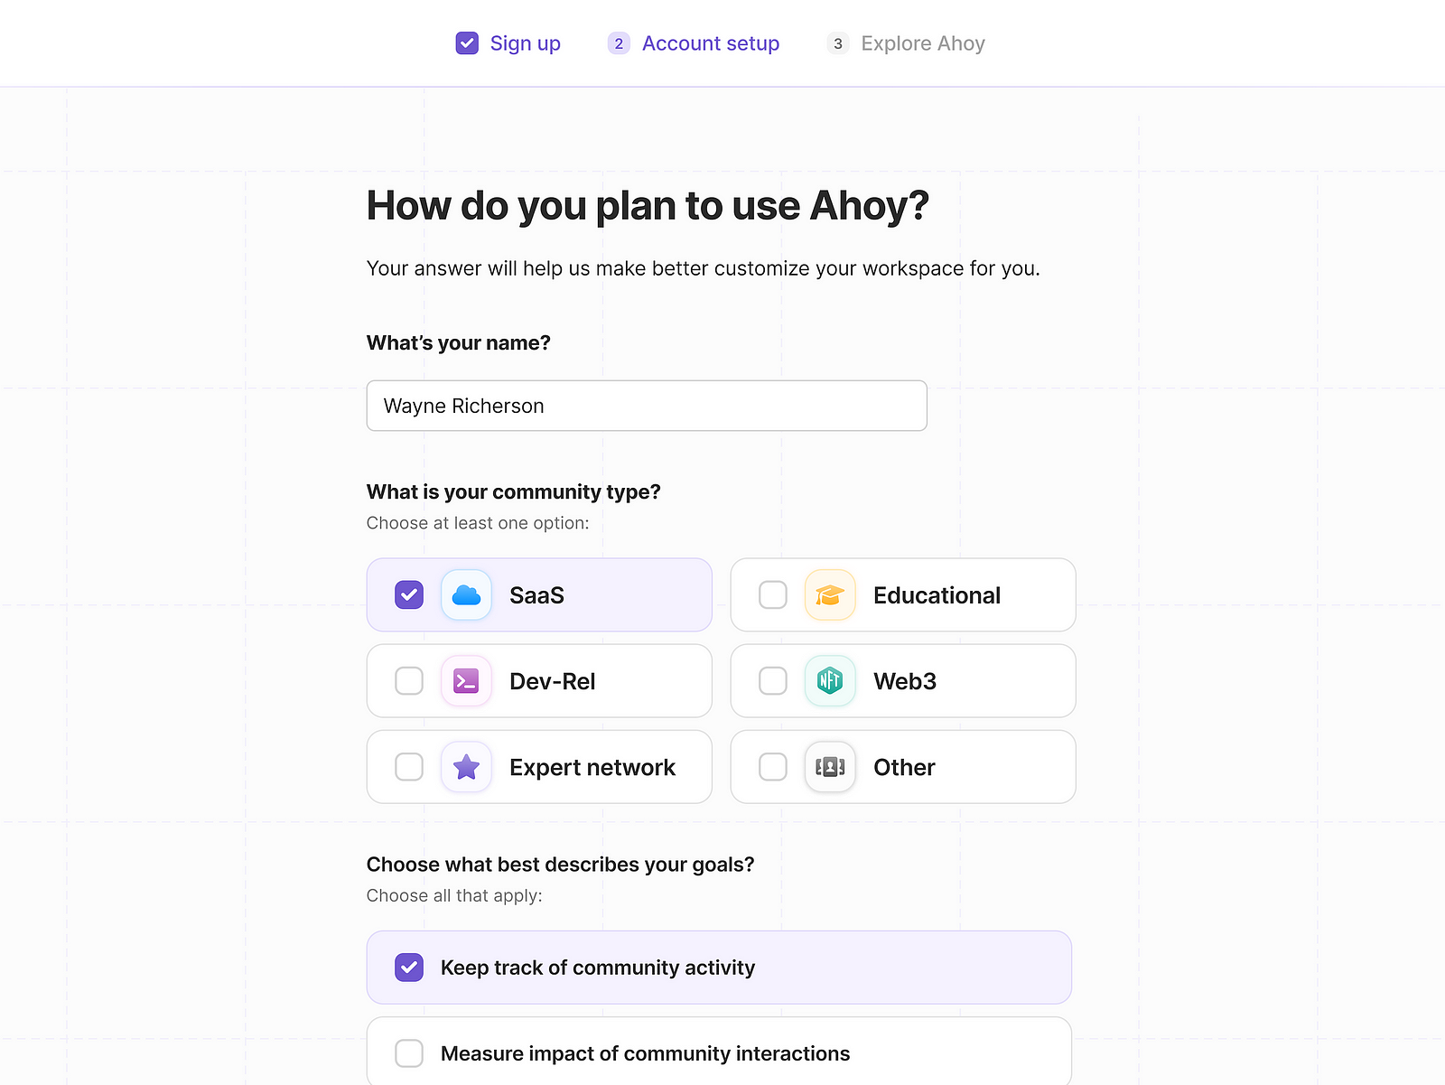Click the Dev-Rel terminal icon
Screen dimensions: 1445x1085
(466, 681)
